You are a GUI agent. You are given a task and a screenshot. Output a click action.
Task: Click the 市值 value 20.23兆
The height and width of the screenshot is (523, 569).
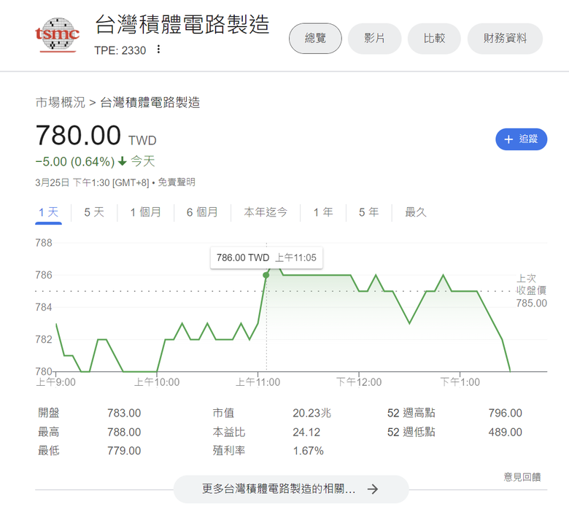[x=311, y=413]
